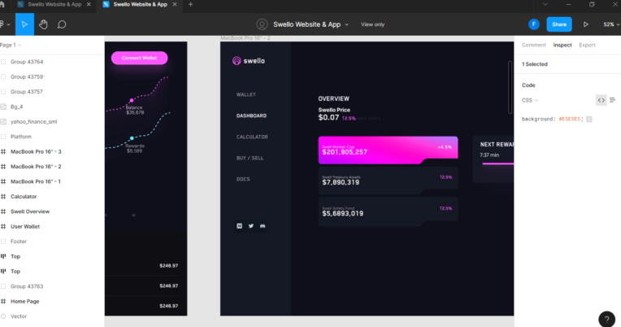This screenshot has height=327, width=621.
Task: Click the vector icon beside Vector layer
Action: coord(3,316)
